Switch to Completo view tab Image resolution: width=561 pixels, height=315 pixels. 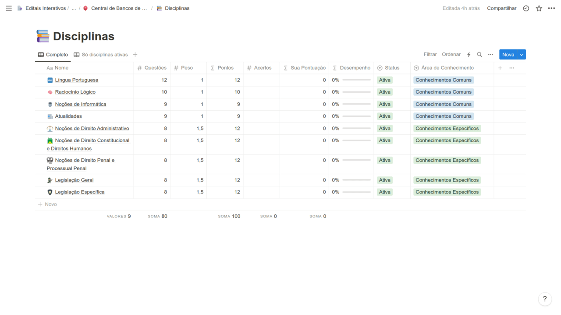point(53,55)
